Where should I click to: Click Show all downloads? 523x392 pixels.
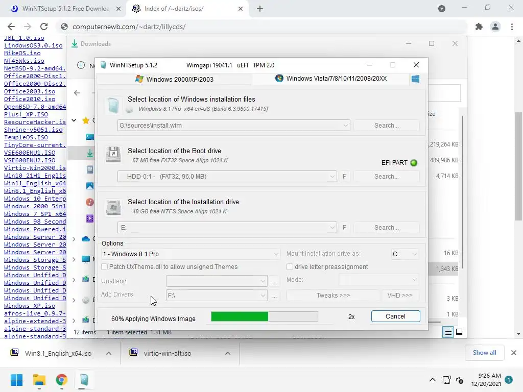point(484,353)
